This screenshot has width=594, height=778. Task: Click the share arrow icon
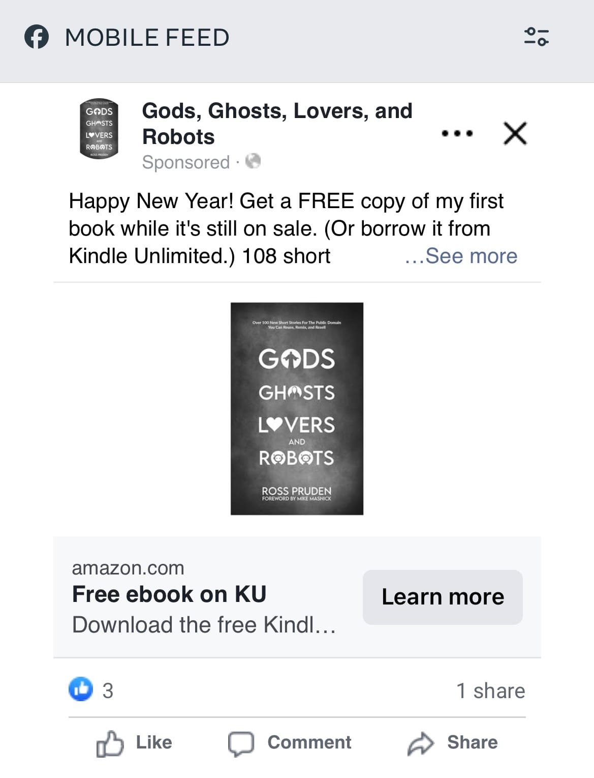pos(421,743)
